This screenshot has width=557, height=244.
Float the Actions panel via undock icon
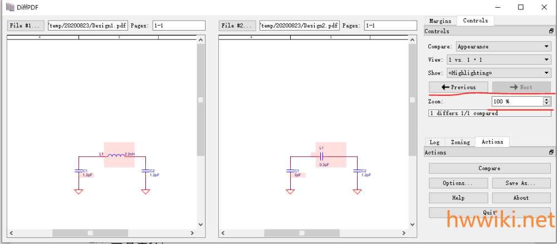551,152
